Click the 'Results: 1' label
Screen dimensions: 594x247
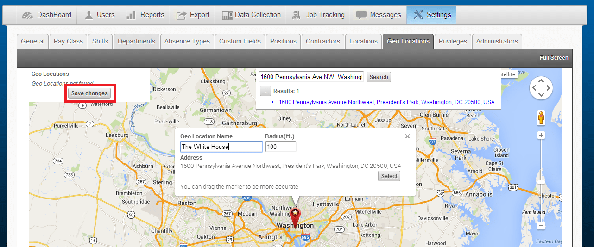pyautogui.click(x=286, y=91)
